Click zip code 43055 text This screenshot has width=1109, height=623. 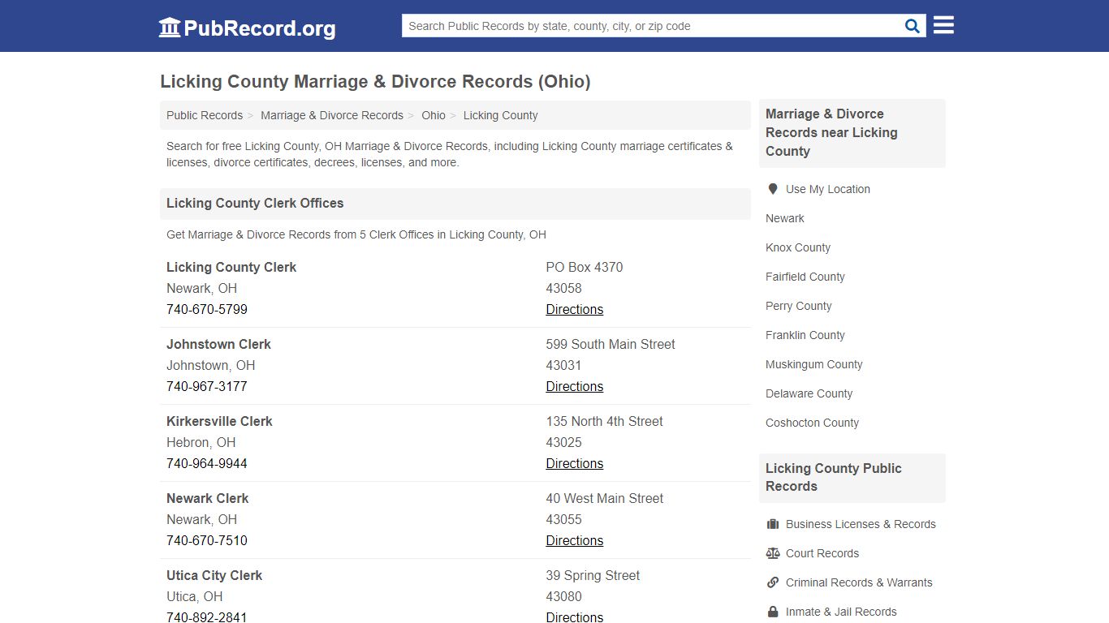pos(564,519)
